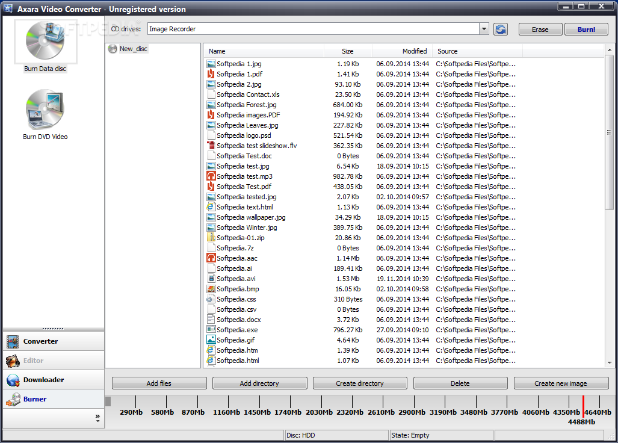Select the Softpedia logo.psd row
Screen dimensions: 618x443
pyautogui.click(x=361, y=135)
